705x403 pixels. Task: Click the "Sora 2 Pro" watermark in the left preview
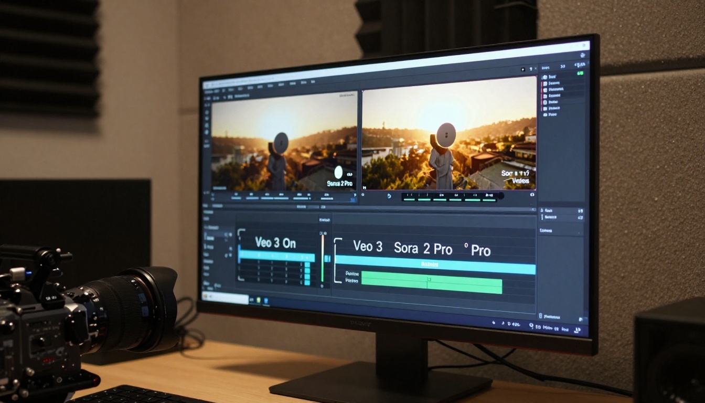[x=340, y=183]
